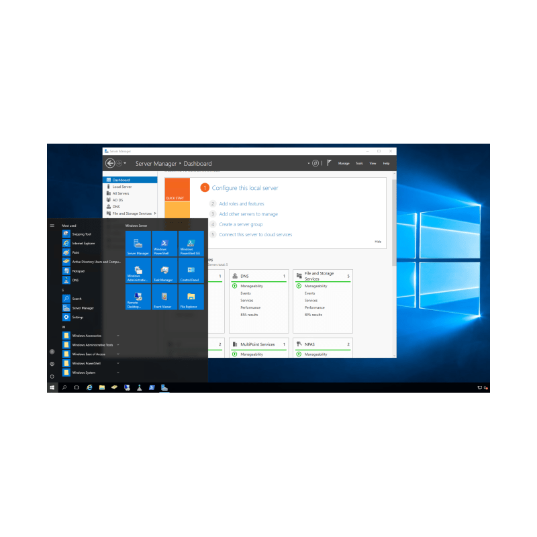Open the Manage menu
Viewport: 537px width, 537px height.
(x=344, y=163)
